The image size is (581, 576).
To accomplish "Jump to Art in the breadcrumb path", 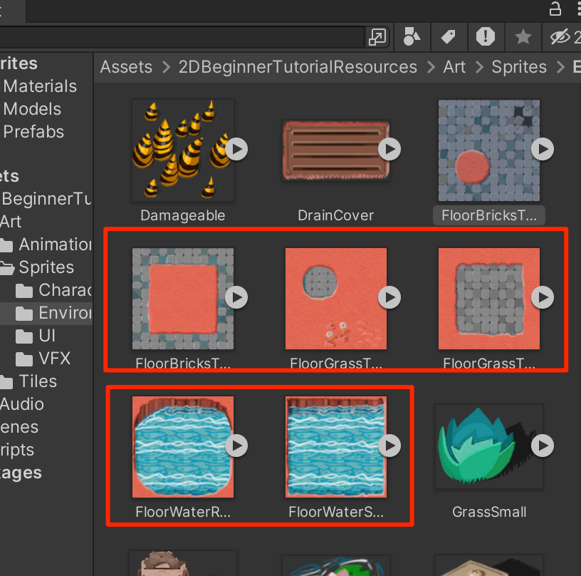I will (x=454, y=67).
